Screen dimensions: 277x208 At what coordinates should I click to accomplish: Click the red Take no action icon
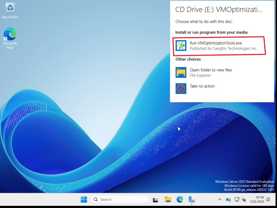point(181,88)
